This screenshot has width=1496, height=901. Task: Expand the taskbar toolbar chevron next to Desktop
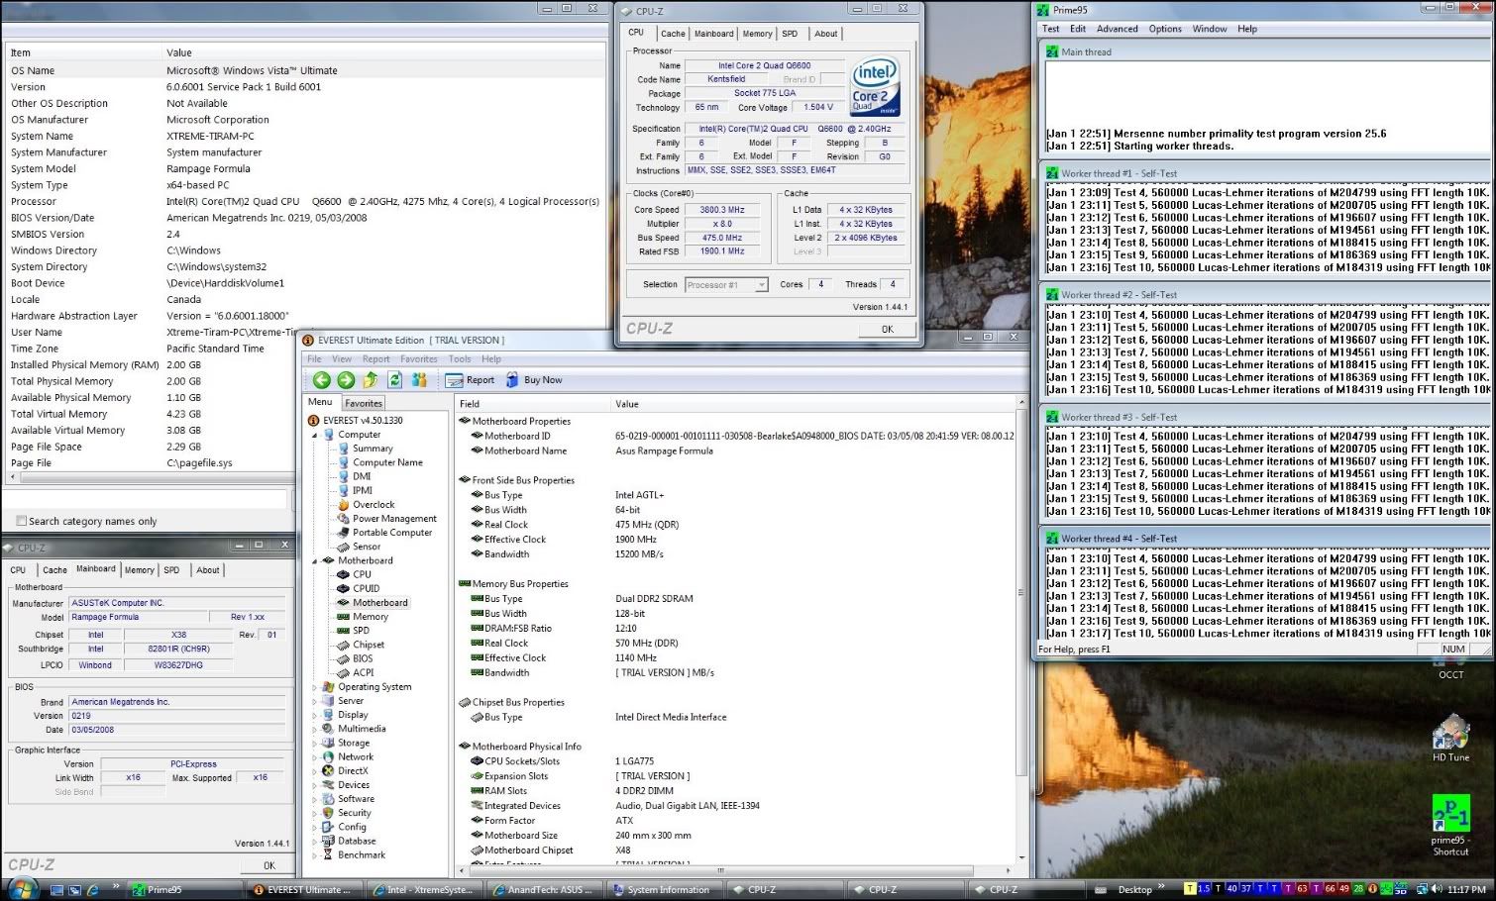[1162, 888]
